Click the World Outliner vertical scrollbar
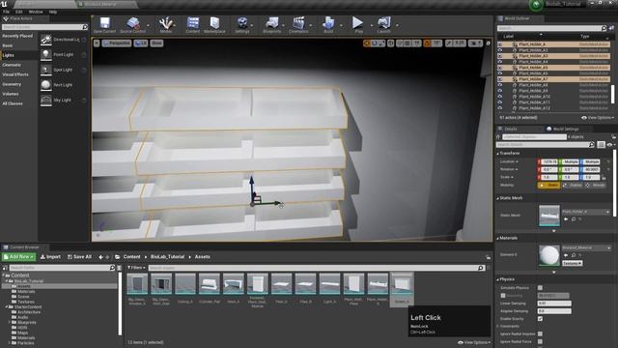 coord(612,95)
